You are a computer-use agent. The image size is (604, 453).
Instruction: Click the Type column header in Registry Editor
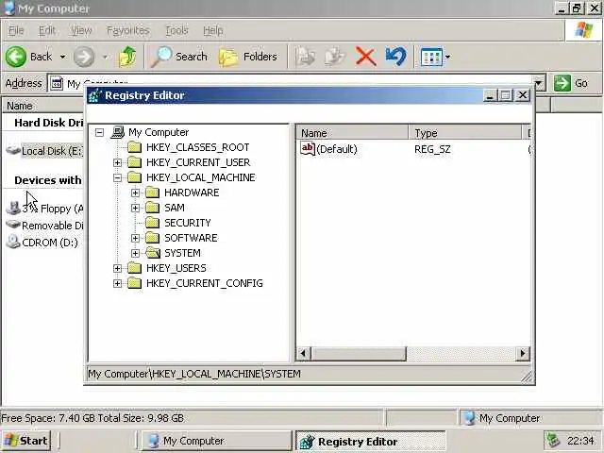[465, 133]
